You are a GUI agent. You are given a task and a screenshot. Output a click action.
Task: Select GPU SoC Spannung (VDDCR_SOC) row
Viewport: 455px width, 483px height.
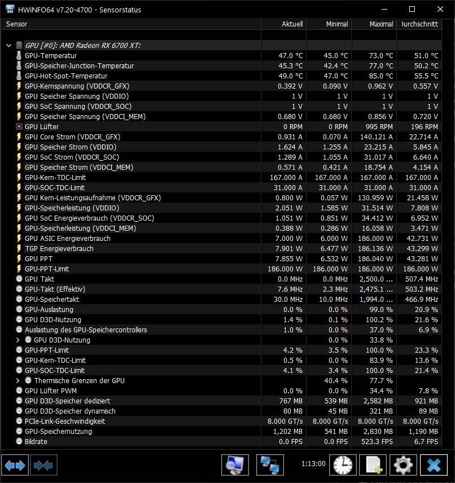point(221,107)
